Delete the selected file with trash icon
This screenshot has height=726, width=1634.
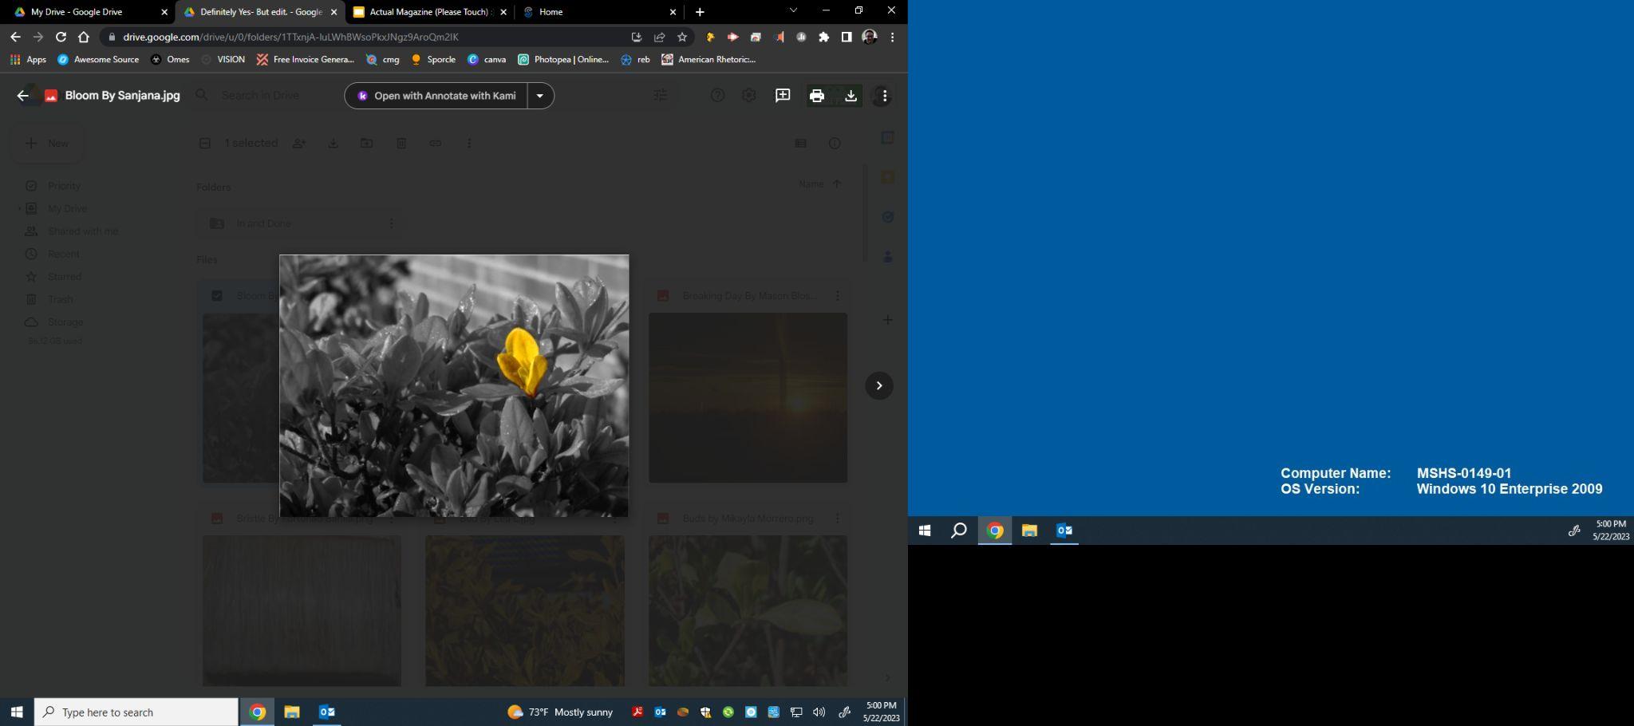(401, 144)
